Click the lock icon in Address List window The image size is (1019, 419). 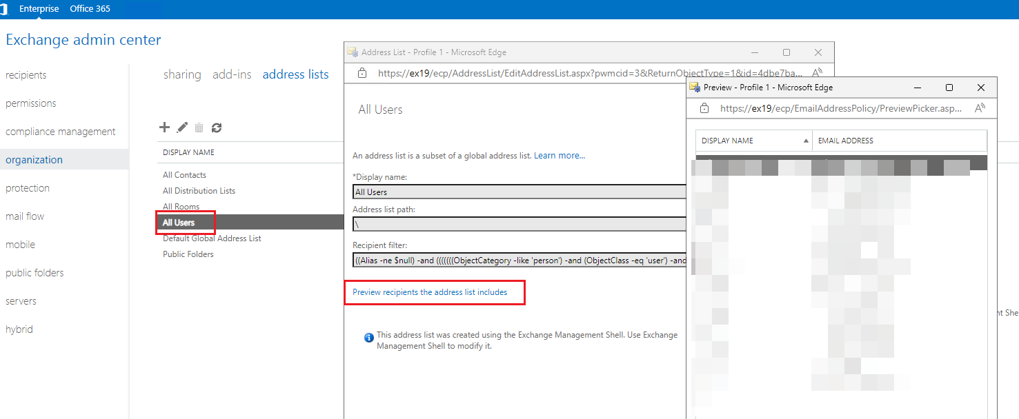click(x=362, y=73)
